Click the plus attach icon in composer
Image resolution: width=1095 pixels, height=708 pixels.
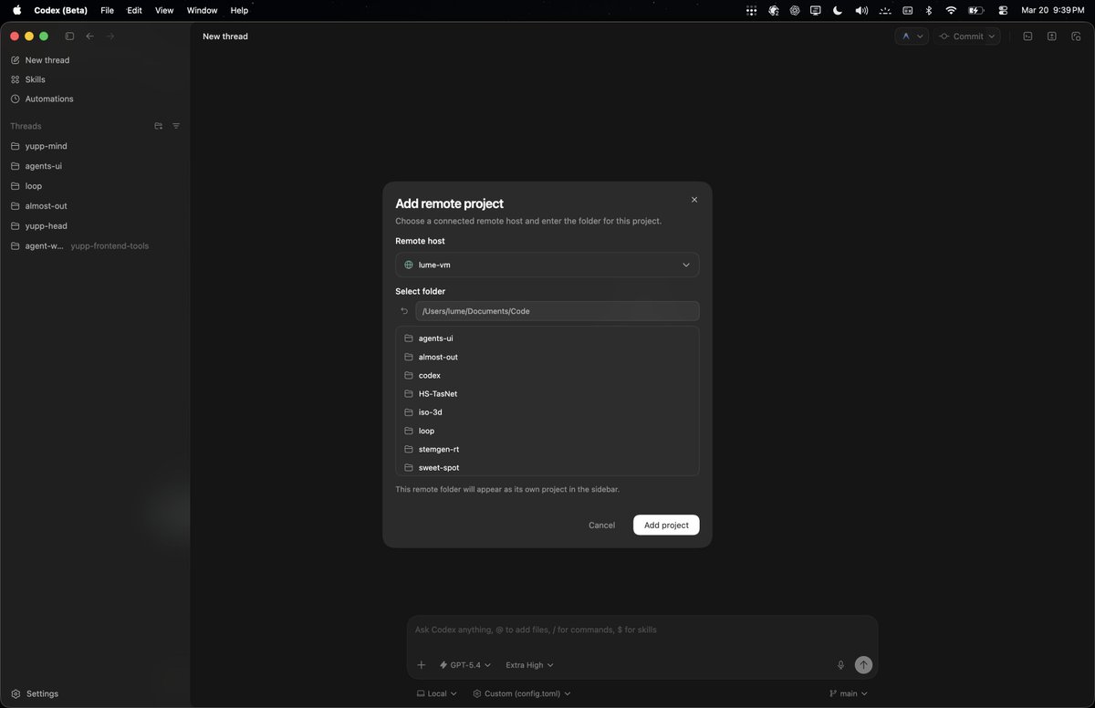422,665
